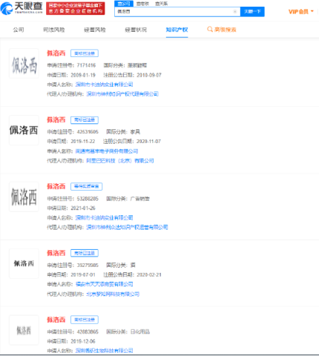The image size is (319, 356).
Task: Open trademark image for registration 53288285
Action: pos(24,197)
